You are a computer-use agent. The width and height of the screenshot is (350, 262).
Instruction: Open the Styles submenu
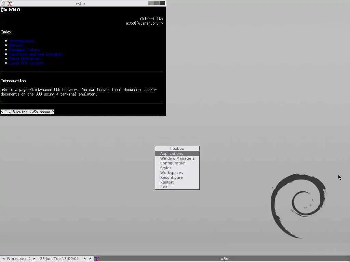coord(177,168)
